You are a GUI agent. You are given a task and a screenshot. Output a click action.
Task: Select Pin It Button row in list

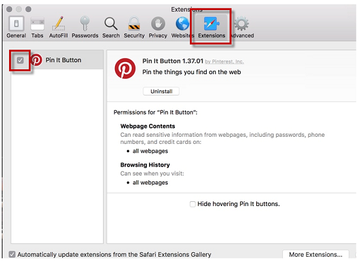[x=57, y=60]
